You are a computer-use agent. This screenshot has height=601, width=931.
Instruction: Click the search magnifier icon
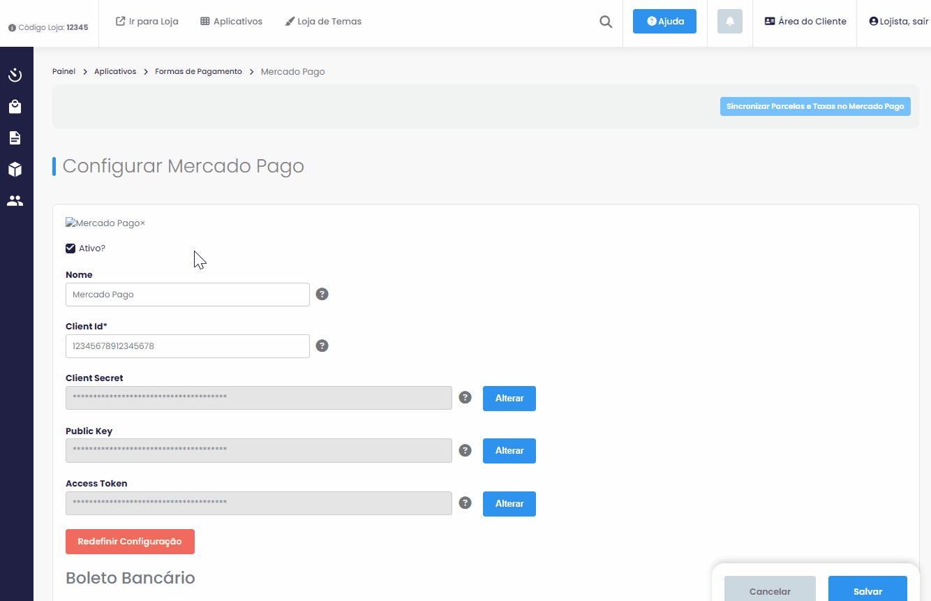tap(606, 22)
